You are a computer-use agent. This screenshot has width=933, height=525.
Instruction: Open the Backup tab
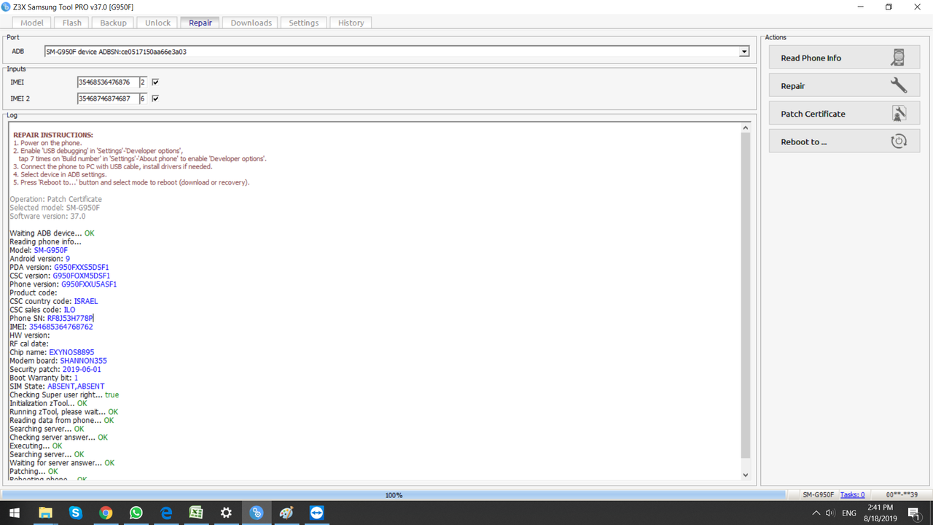(113, 23)
